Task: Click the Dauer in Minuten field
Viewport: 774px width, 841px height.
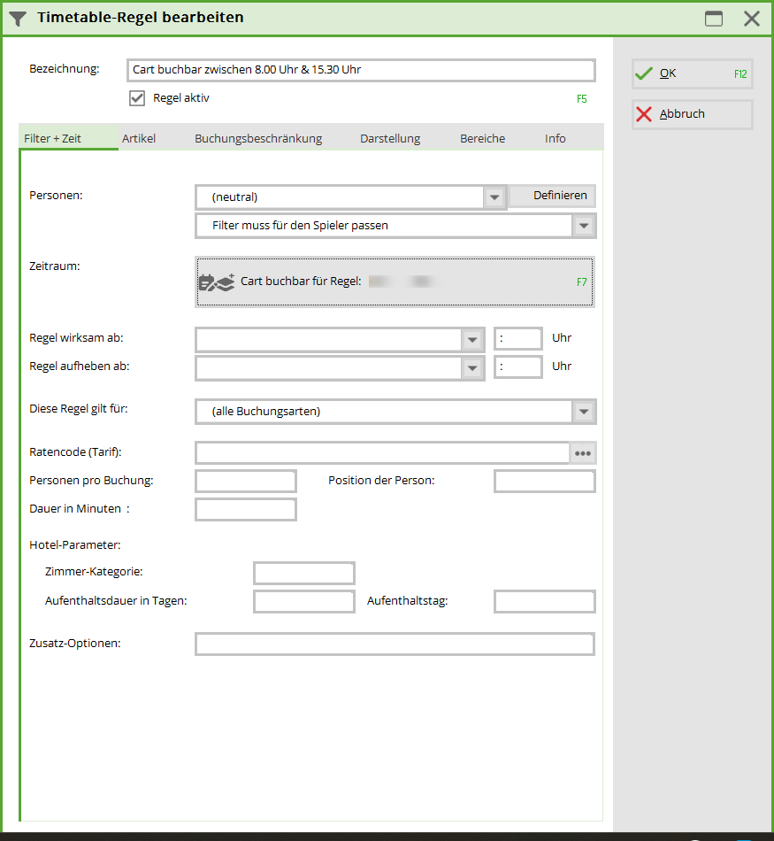Action: [x=246, y=510]
